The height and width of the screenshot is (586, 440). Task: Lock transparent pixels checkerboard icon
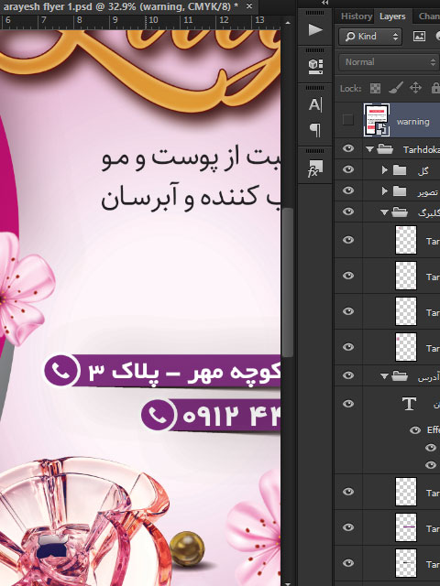point(375,88)
